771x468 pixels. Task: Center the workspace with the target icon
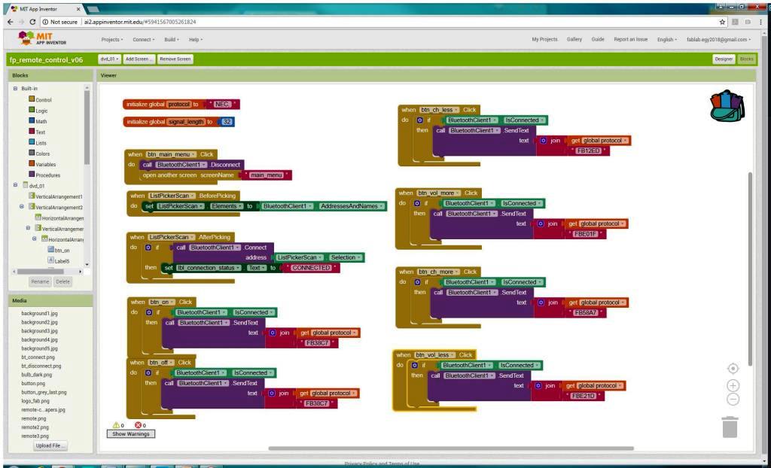coord(733,368)
